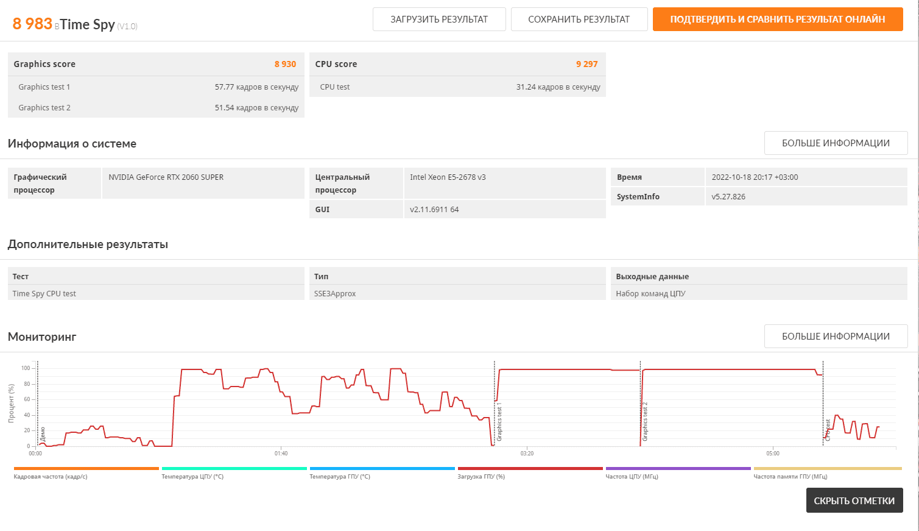Click the Graphics test 1 row label
This screenshot has height=531, width=919.
(x=44, y=87)
